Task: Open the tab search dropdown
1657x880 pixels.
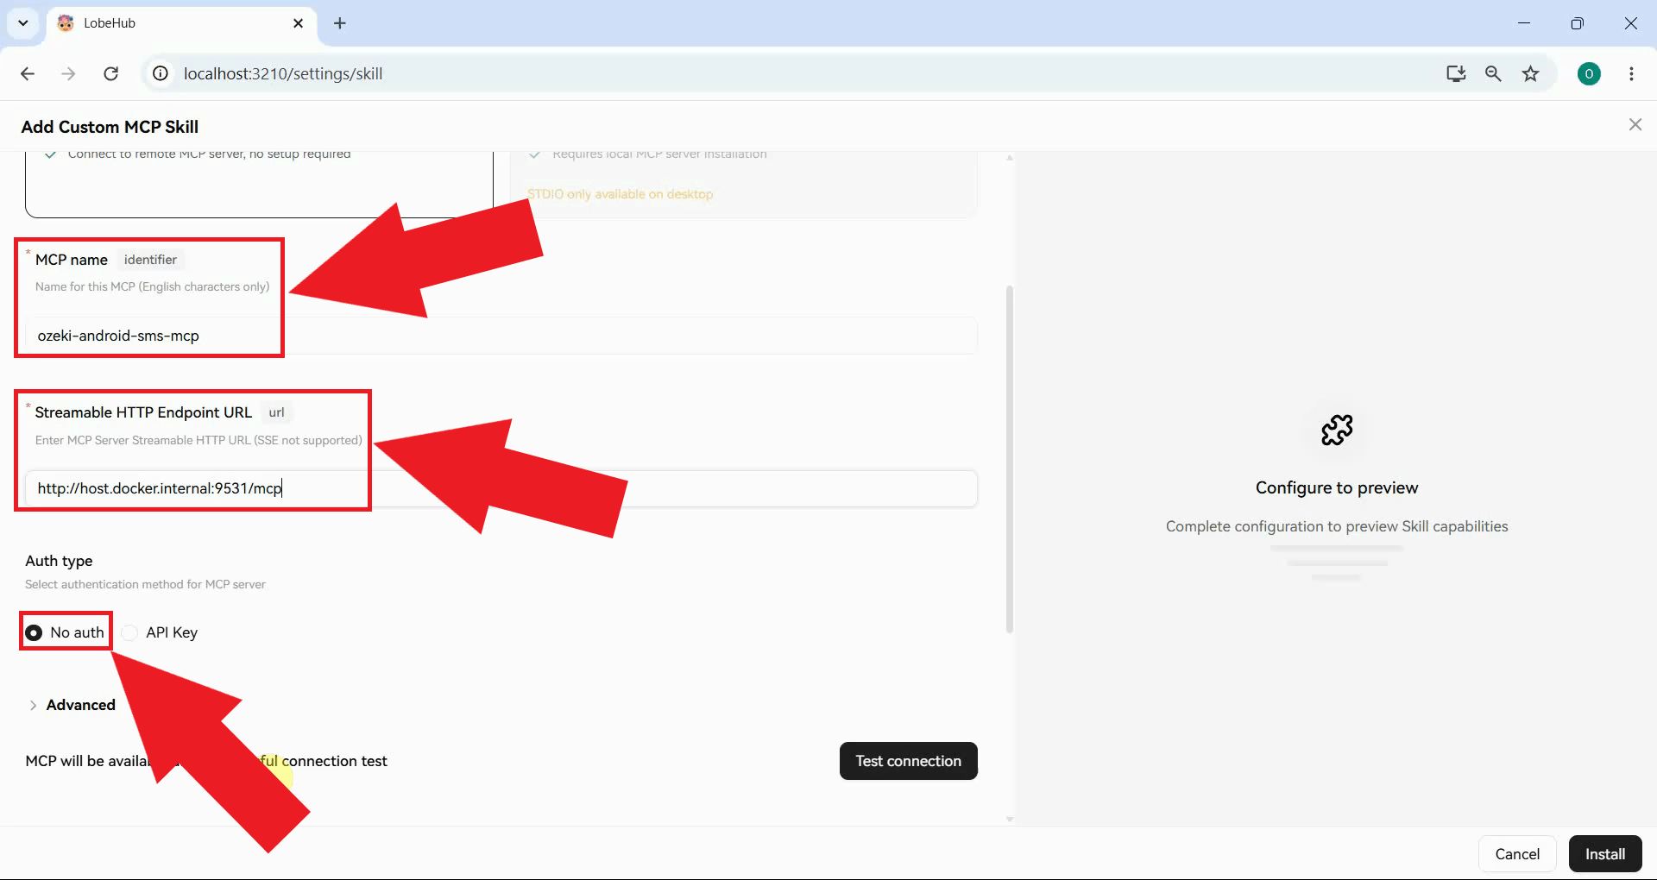Action: click(23, 23)
